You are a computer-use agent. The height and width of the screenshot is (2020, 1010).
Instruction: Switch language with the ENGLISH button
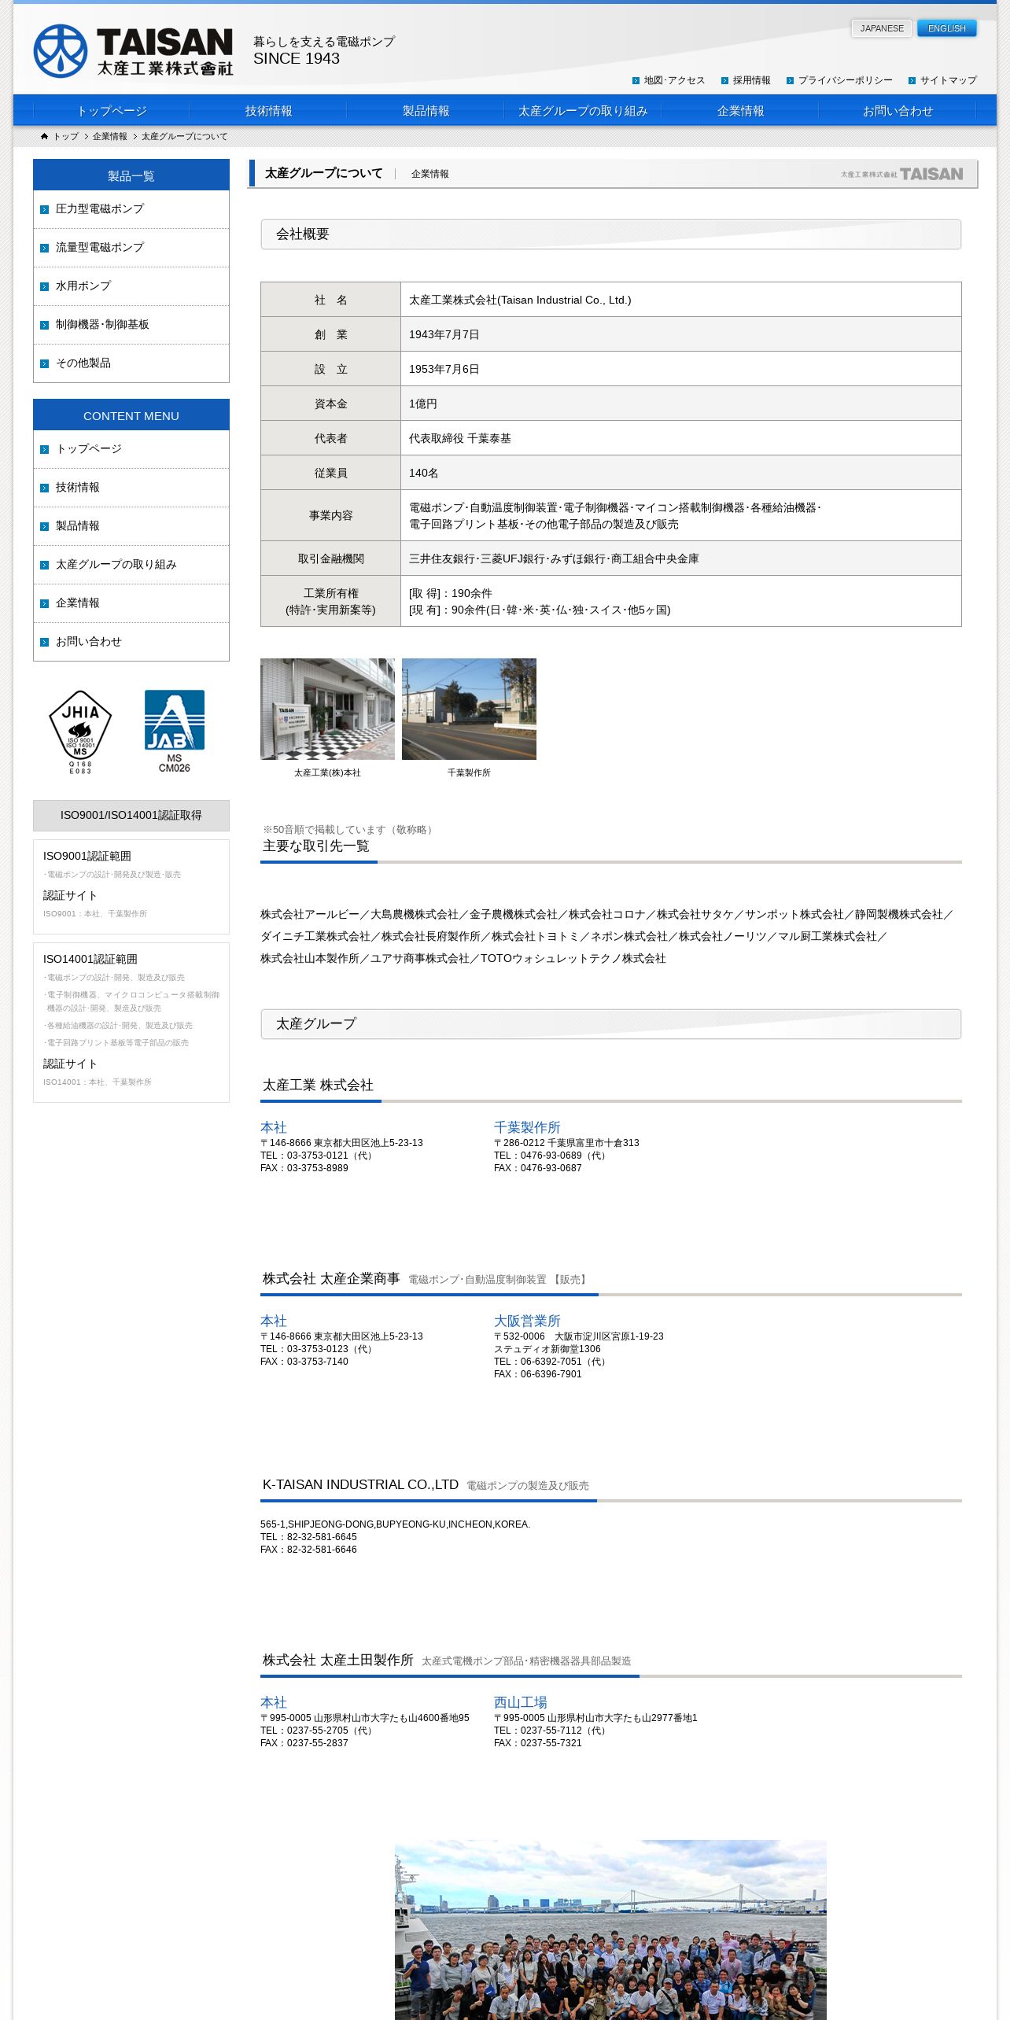point(947,28)
